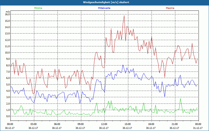
Task: Click the 8,0 y-axis value
Action: pyautogui.click(x=8, y=65)
